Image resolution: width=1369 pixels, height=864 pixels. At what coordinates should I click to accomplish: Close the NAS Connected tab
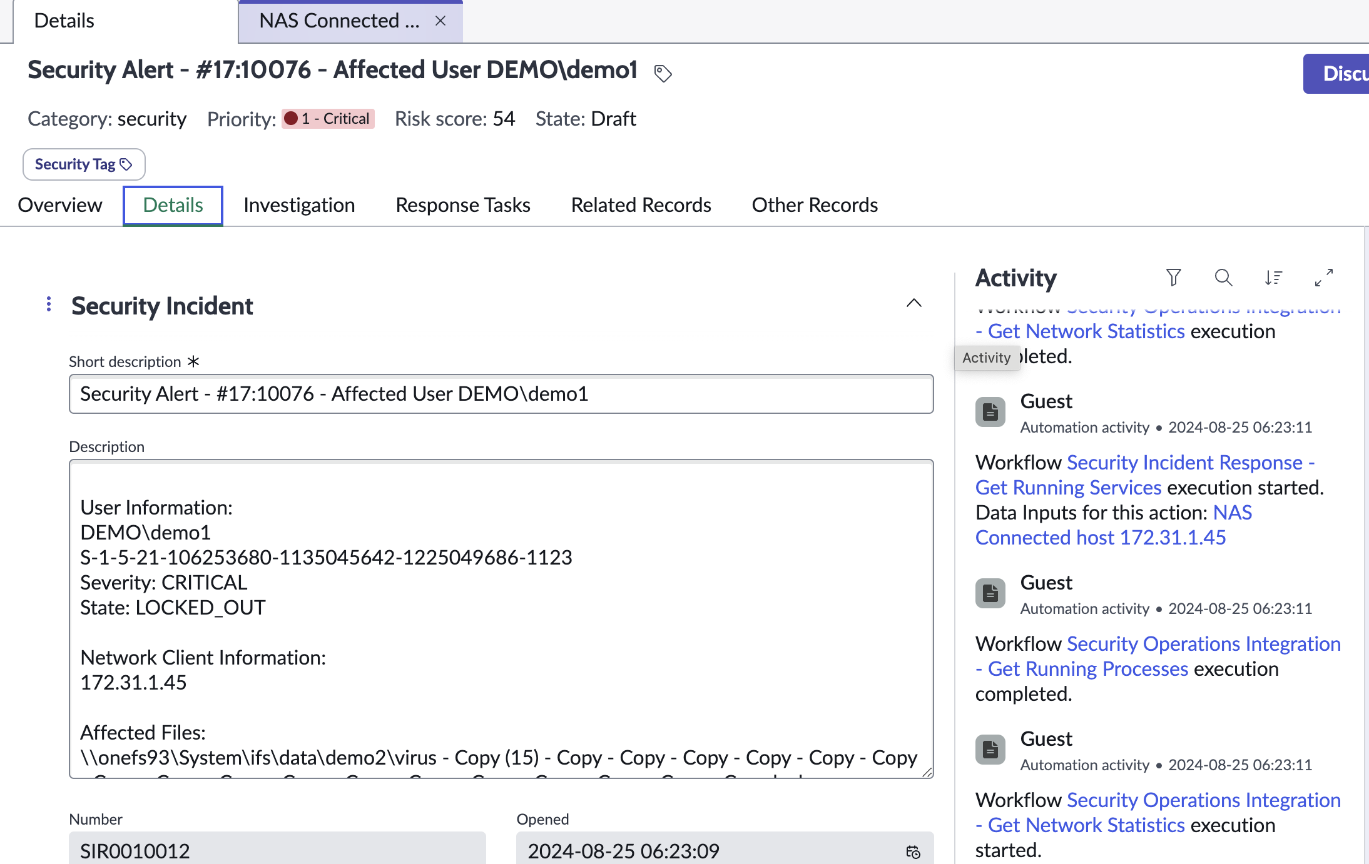pyautogui.click(x=440, y=21)
